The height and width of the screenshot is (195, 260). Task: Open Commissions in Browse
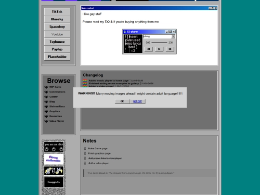(x=57, y=92)
